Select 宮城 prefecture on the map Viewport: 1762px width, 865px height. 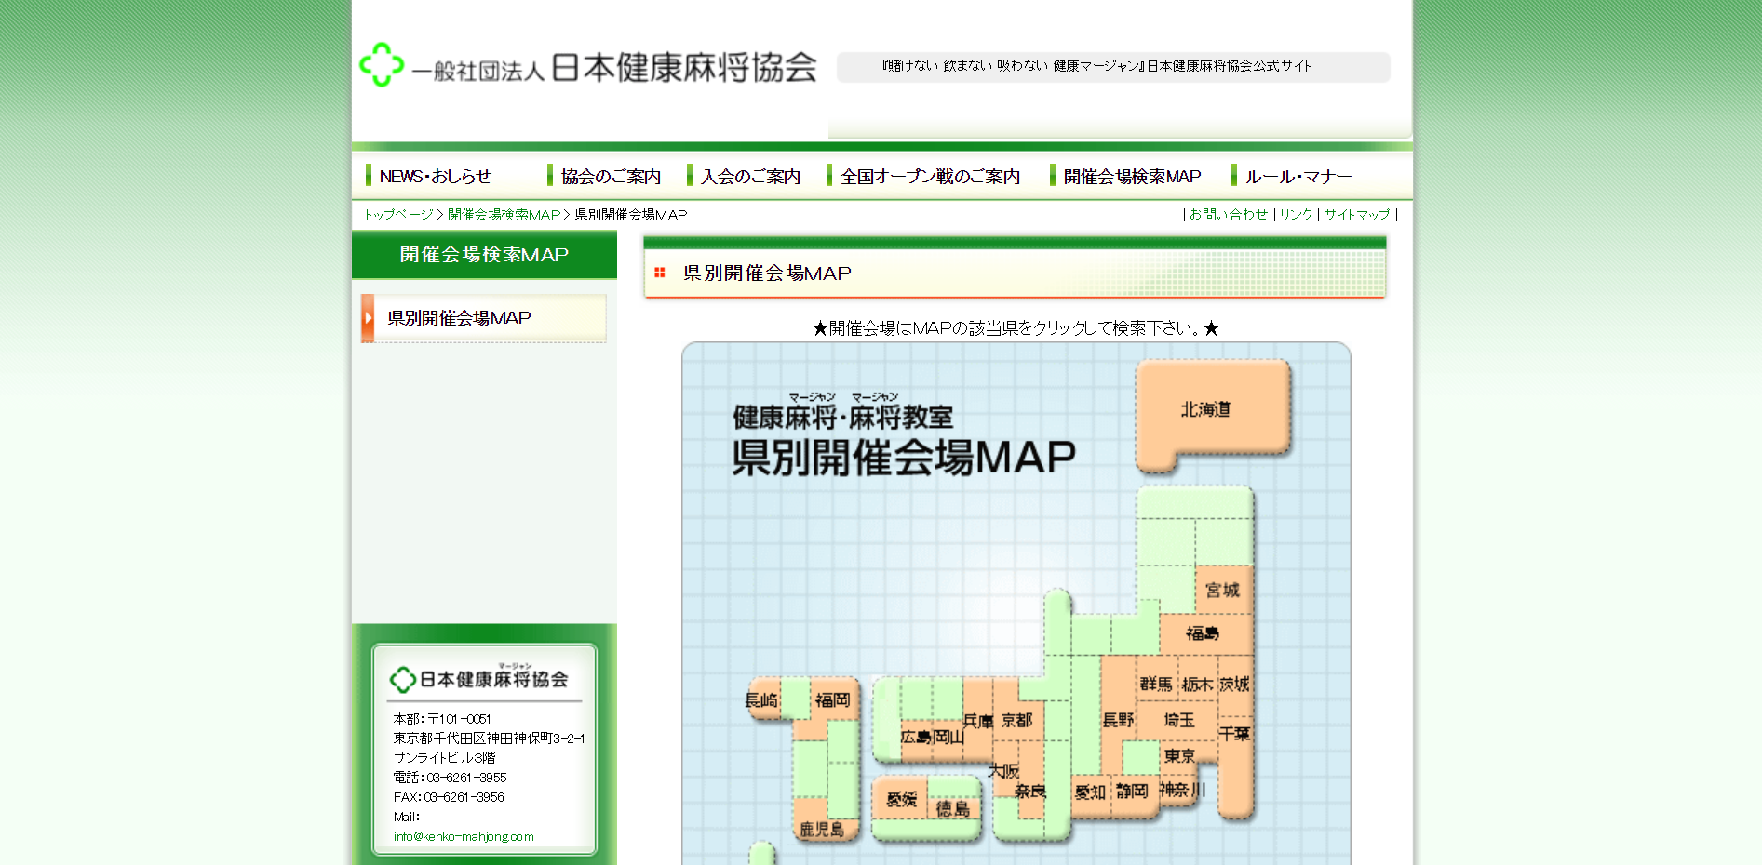tap(1223, 590)
